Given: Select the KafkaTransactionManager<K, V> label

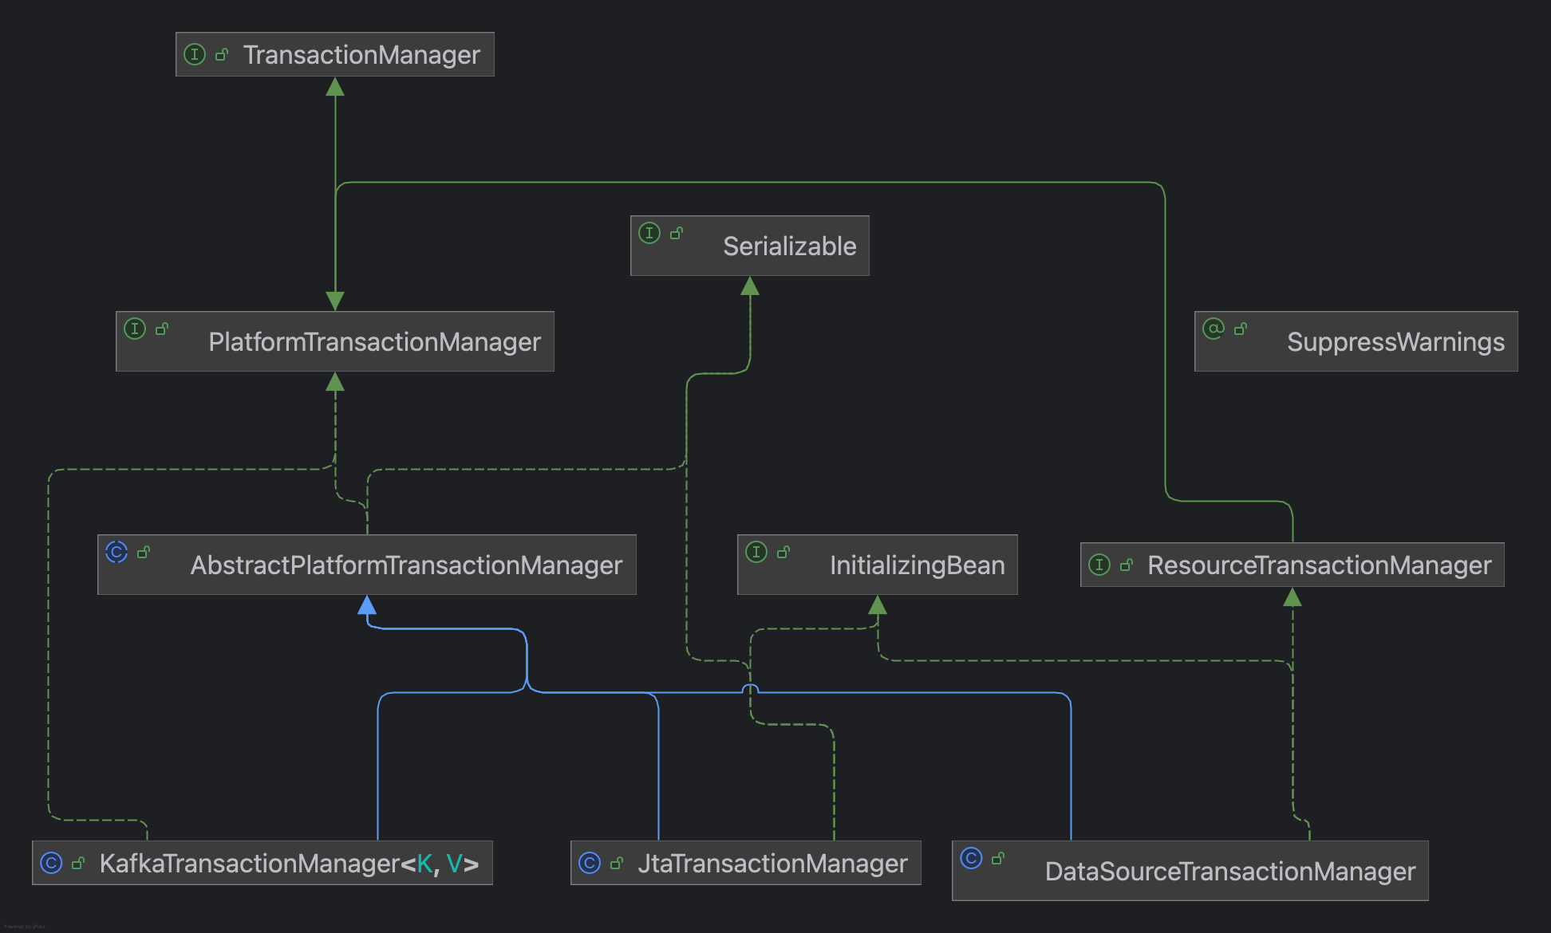Looking at the screenshot, I should (289, 864).
